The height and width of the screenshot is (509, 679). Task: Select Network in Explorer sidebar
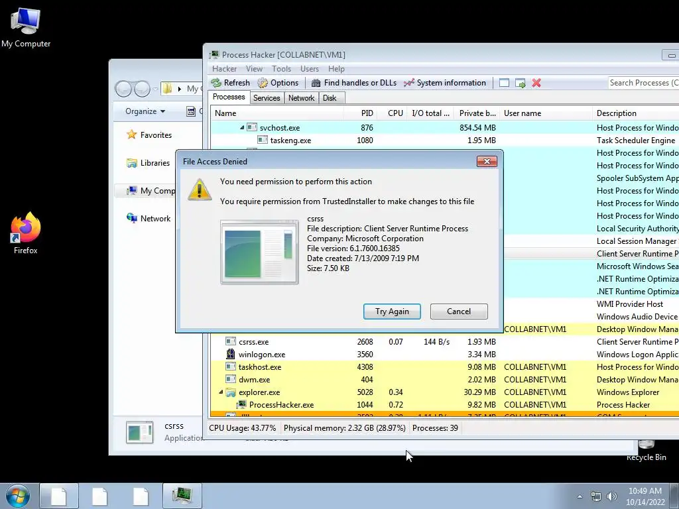[149, 219]
